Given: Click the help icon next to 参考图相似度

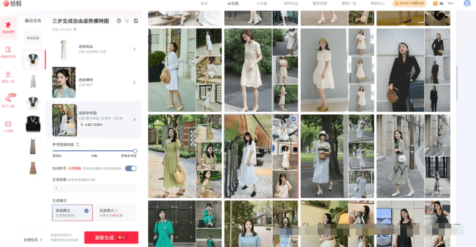Looking at the screenshot, I should (78, 144).
